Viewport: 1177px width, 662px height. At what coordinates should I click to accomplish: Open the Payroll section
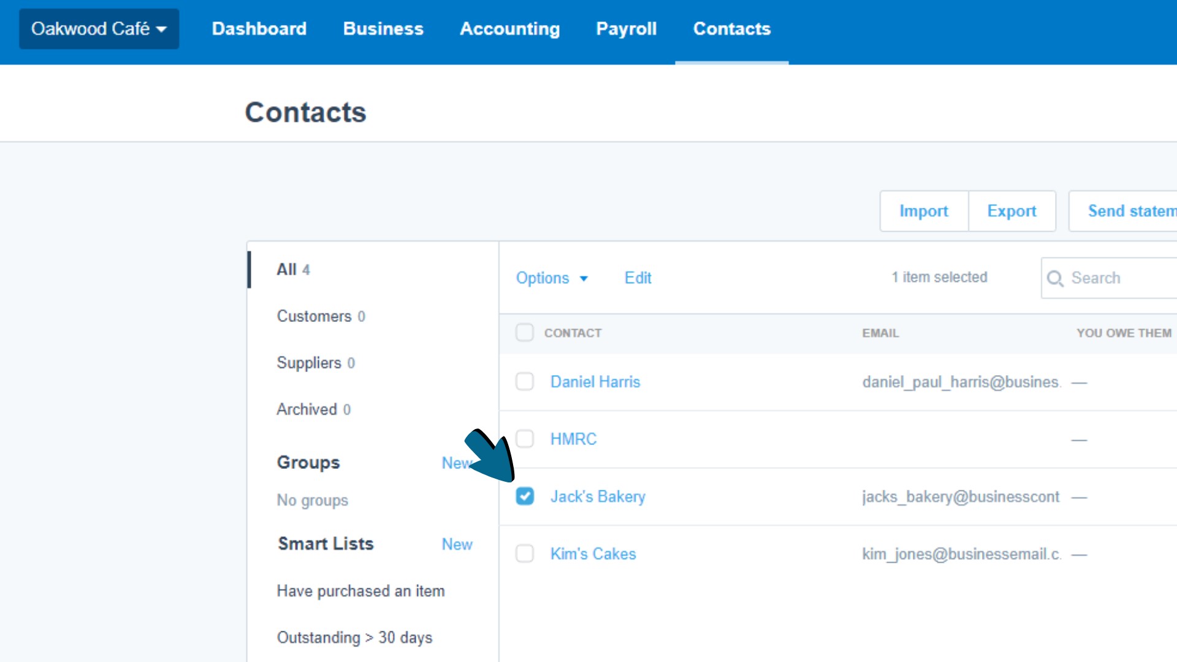coord(626,29)
